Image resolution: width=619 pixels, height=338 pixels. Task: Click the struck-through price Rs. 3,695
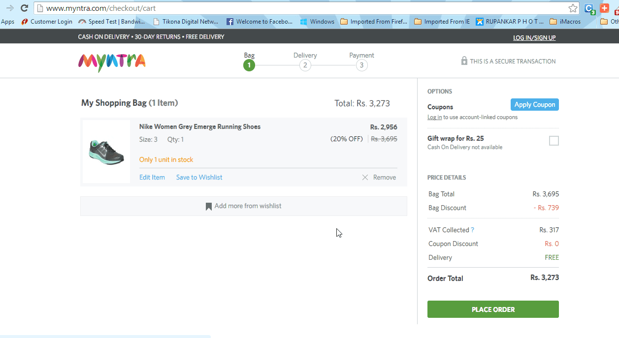coord(384,139)
